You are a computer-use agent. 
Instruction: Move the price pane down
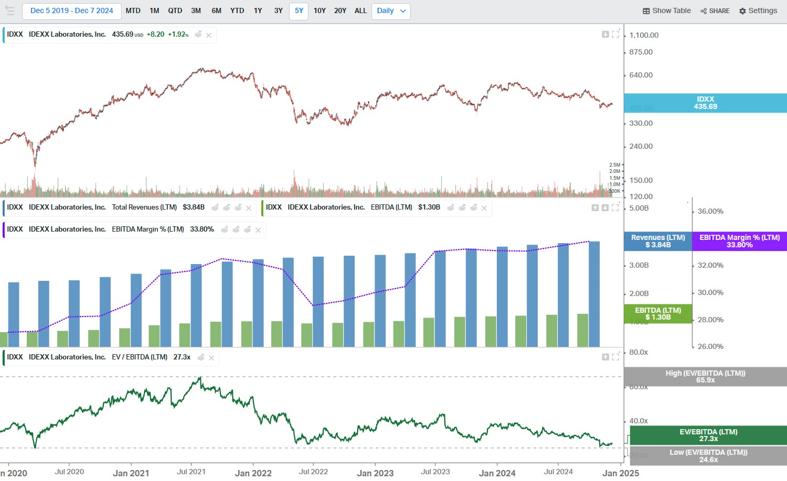605,34
